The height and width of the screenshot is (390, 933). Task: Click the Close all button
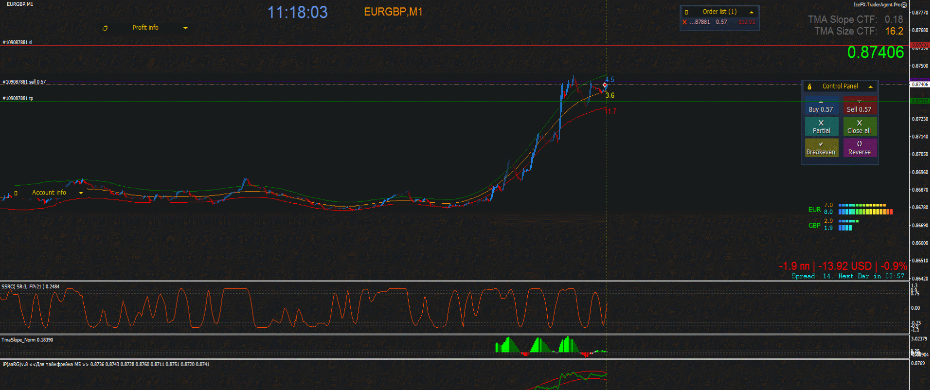(x=860, y=126)
